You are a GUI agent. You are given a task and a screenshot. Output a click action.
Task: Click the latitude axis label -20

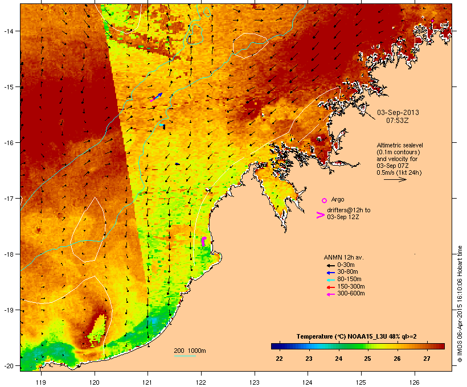click(x=9, y=365)
